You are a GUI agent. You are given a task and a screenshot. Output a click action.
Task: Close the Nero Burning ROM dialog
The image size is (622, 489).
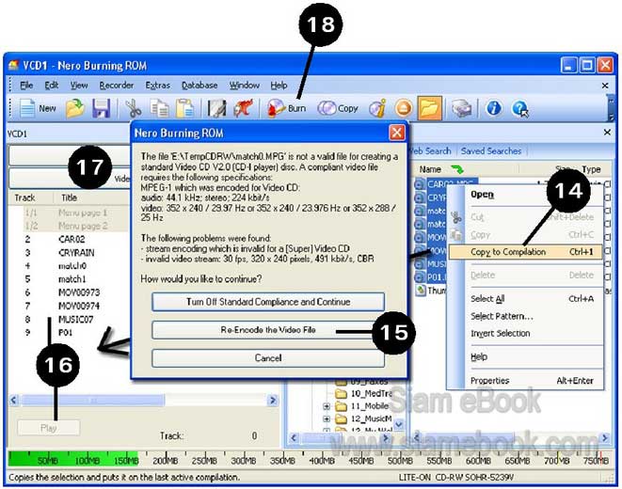pos(397,133)
